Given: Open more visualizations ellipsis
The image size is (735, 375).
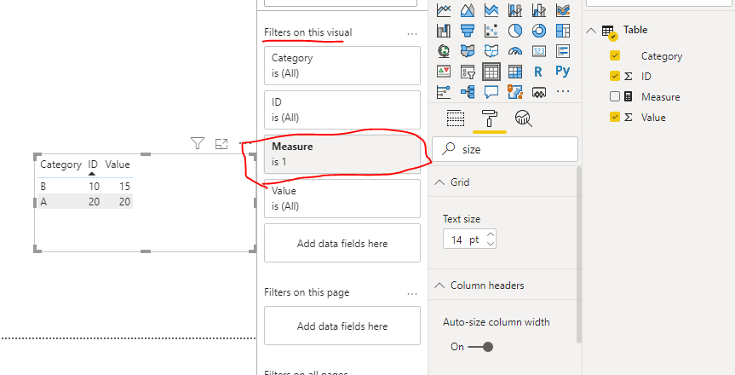Looking at the screenshot, I should 562,91.
